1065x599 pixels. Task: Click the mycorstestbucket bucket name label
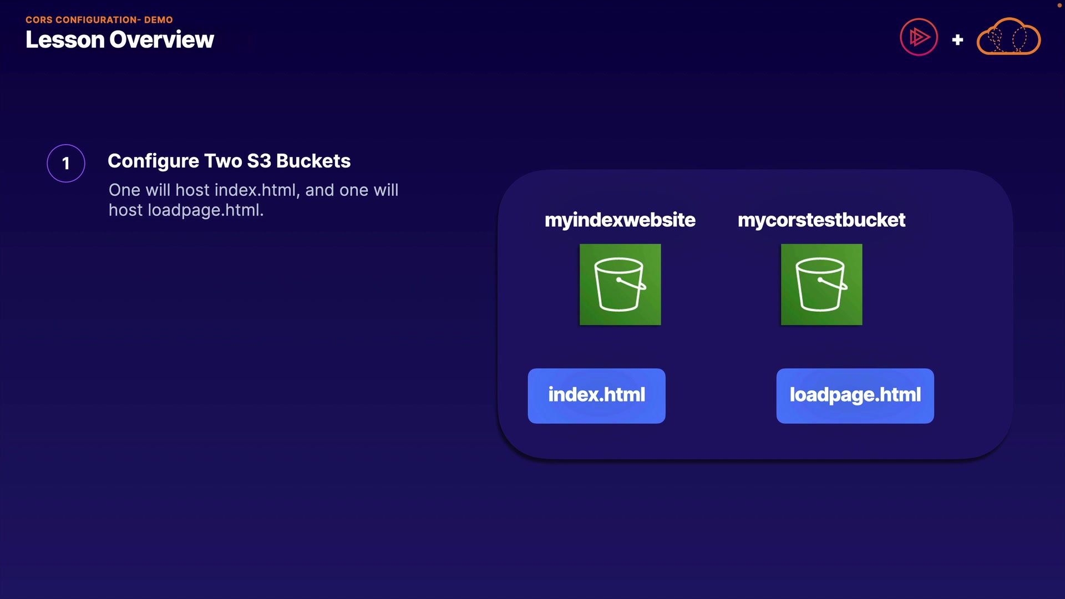pyautogui.click(x=821, y=220)
